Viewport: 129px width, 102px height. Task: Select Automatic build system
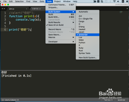(x=87, y=12)
